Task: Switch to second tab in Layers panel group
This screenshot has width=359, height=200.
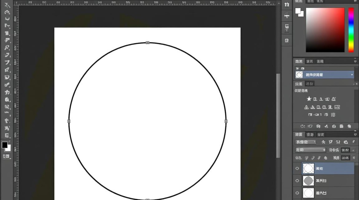Action: coord(310,135)
